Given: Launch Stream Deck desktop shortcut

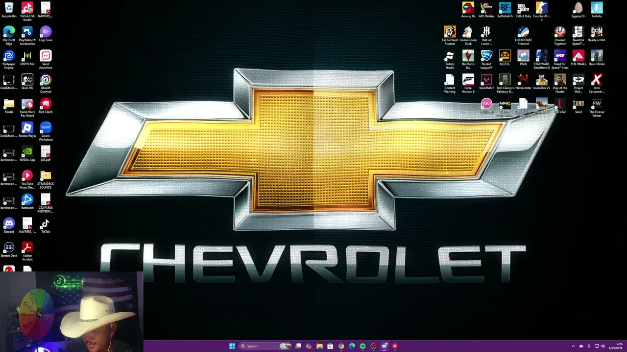Looking at the screenshot, I should (x=9, y=249).
